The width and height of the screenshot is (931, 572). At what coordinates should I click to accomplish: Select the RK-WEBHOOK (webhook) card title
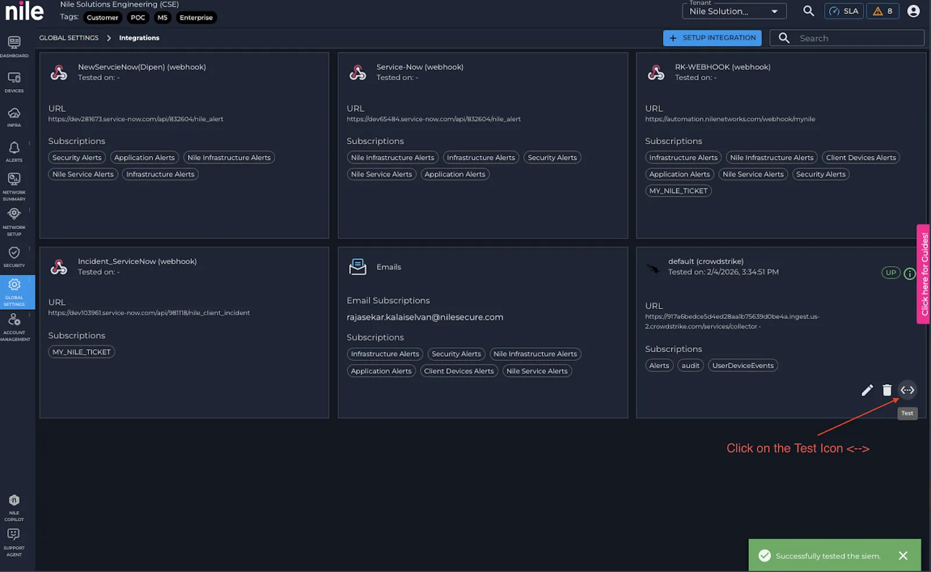[x=723, y=67]
